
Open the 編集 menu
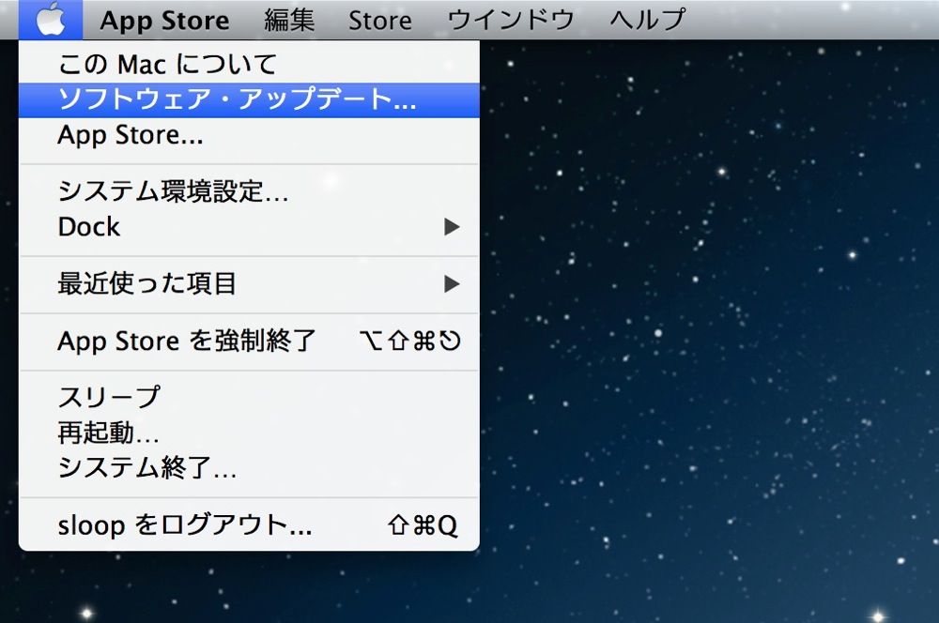tap(290, 21)
